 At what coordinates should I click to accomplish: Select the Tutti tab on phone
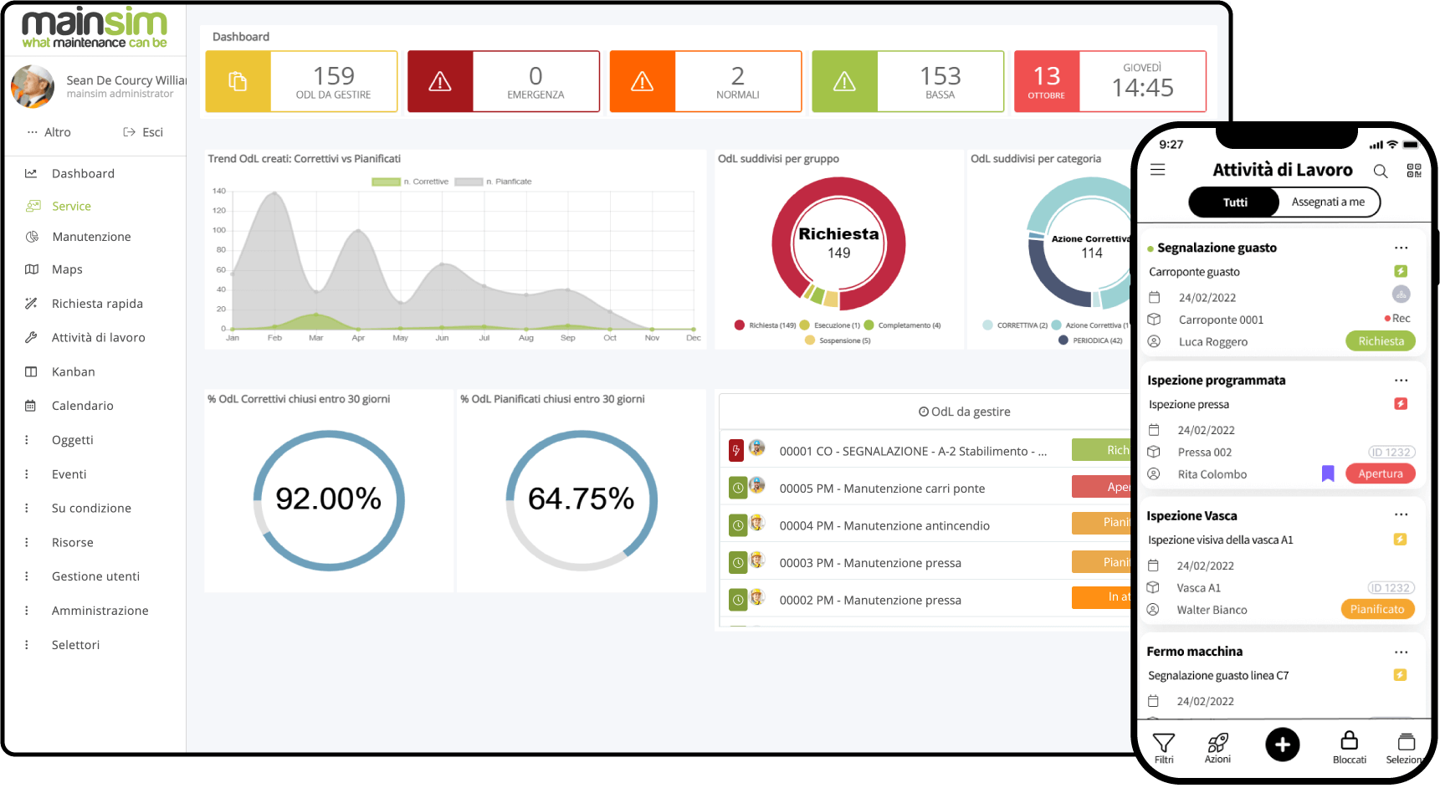[x=1235, y=202]
